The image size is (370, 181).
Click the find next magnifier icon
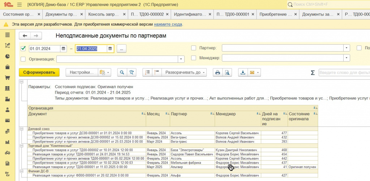(x=132, y=72)
